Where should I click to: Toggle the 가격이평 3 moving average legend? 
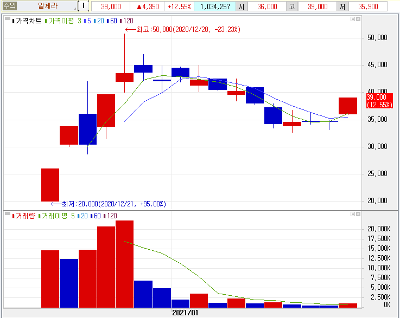click(x=63, y=21)
